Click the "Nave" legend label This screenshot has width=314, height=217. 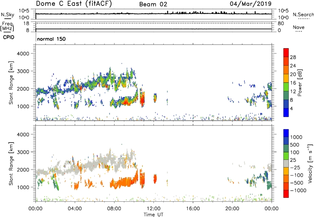point(299,27)
